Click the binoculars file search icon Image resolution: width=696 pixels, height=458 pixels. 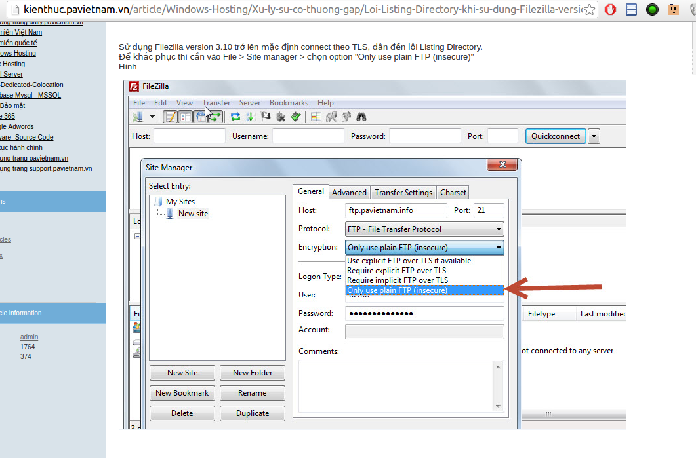pyautogui.click(x=361, y=117)
